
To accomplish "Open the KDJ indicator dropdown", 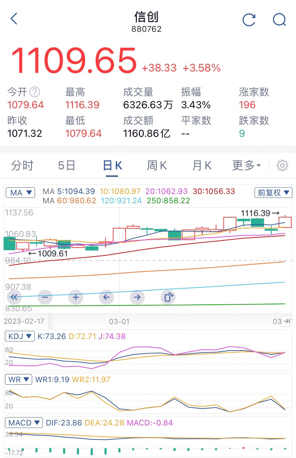I will coord(20,337).
